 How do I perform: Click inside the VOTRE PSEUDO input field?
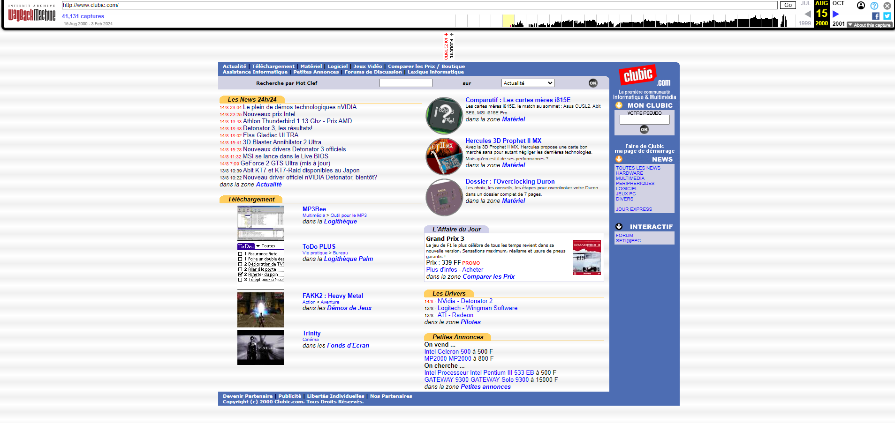tap(645, 120)
